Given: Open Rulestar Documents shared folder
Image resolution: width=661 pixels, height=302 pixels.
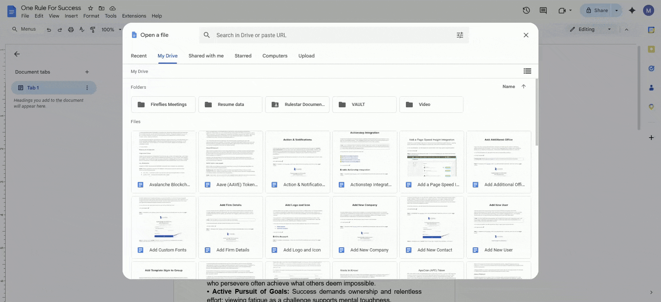Looking at the screenshot, I should tap(297, 105).
